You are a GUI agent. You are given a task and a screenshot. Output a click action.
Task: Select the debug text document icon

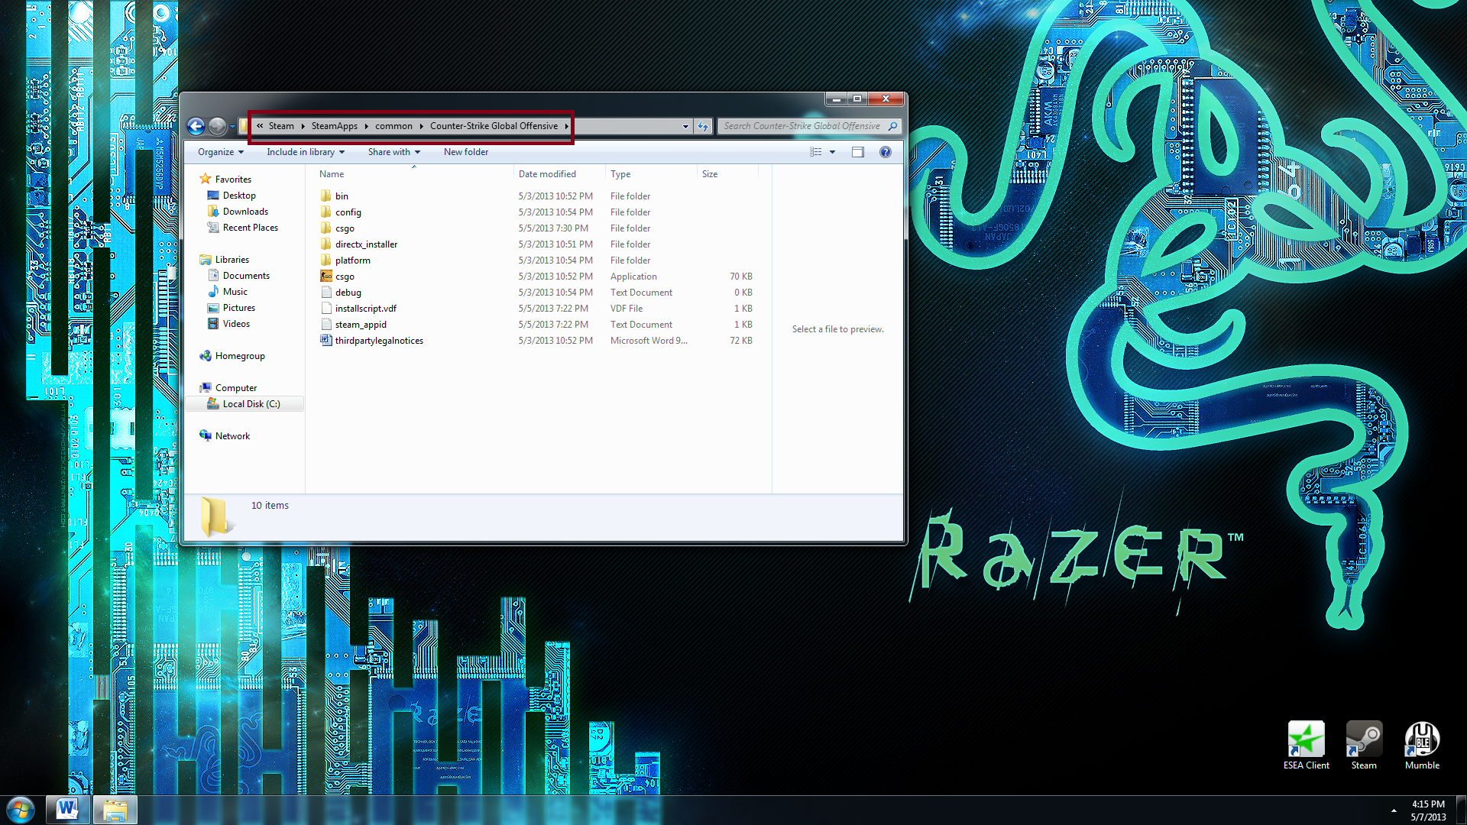click(326, 293)
